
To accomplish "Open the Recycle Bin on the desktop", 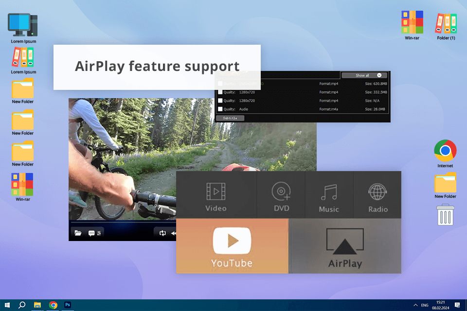I will coord(445,215).
